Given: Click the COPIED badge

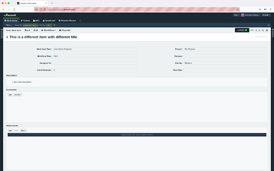Looking at the screenshot, I should [x=242, y=30].
